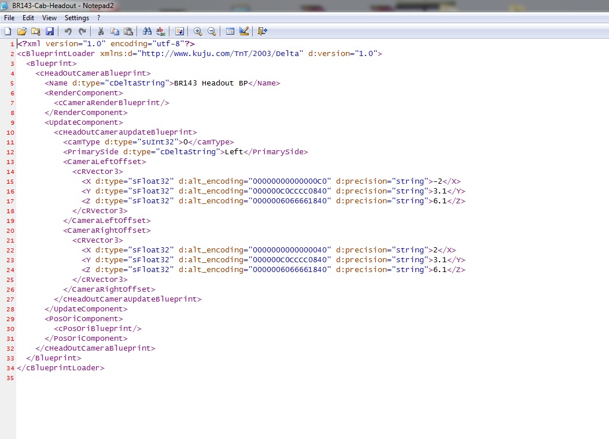Zoom out with the magnifier minus icon
Image resolution: width=609 pixels, height=439 pixels.
(x=212, y=31)
